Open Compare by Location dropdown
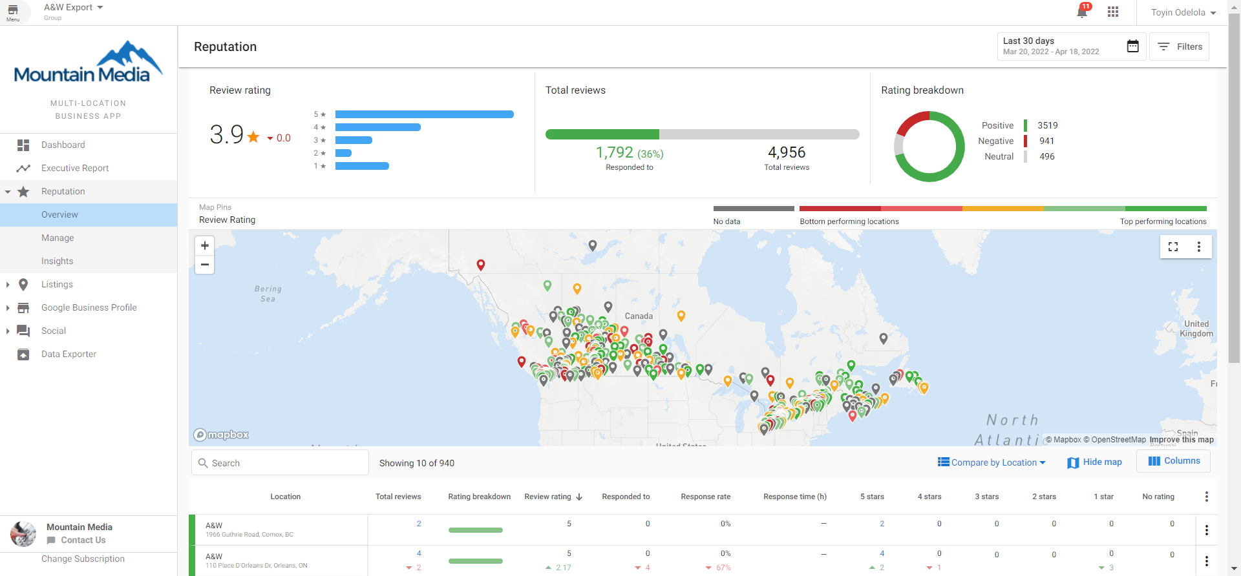The height and width of the screenshot is (576, 1241). click(x=992, y=462)
